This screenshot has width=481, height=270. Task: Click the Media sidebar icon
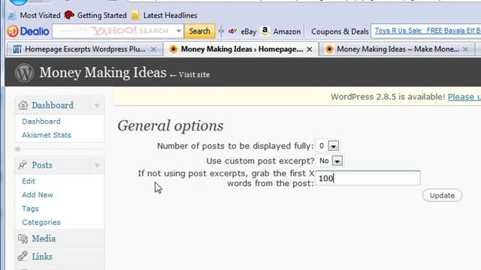click(23, 238)
